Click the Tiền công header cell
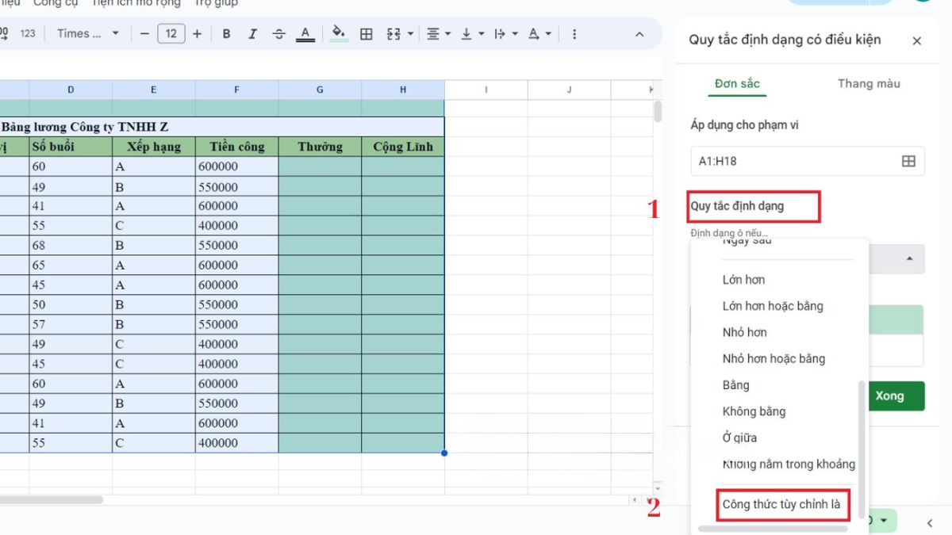This screenshot has width=952, height=535. (x=236, y=147)
